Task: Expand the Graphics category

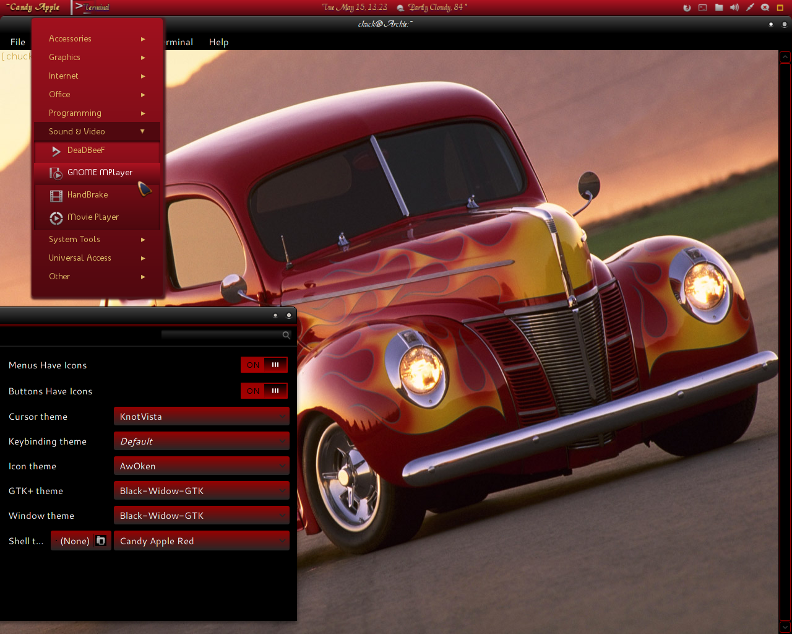Action: (x=97, y=57)
